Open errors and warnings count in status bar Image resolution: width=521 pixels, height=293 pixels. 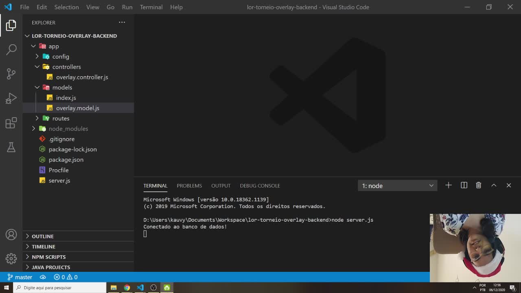66,277
